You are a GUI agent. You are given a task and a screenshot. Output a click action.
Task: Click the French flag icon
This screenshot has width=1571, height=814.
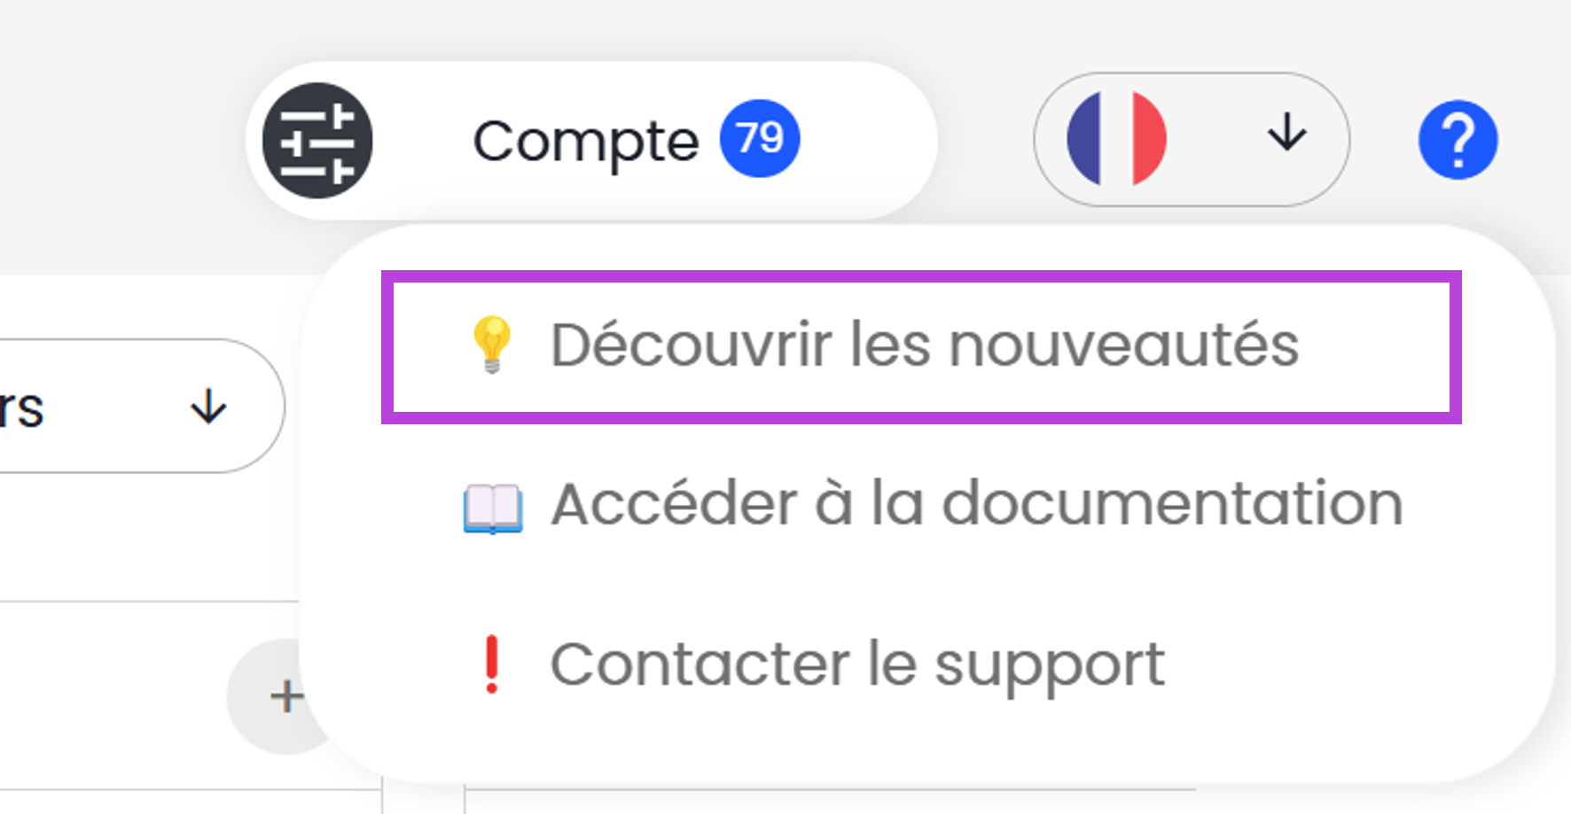(x=1116, y=139)
